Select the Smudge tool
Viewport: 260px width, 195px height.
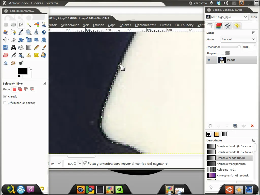coord(13,63)
